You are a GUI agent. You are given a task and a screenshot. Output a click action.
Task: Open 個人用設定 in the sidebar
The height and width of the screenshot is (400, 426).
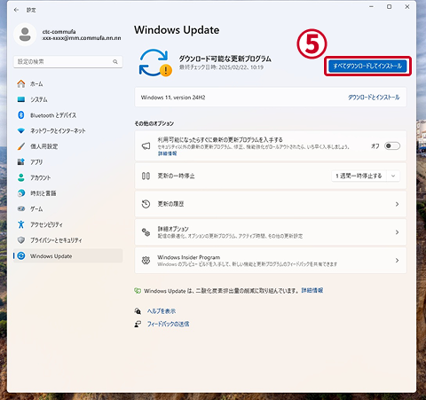coord(67,146)
